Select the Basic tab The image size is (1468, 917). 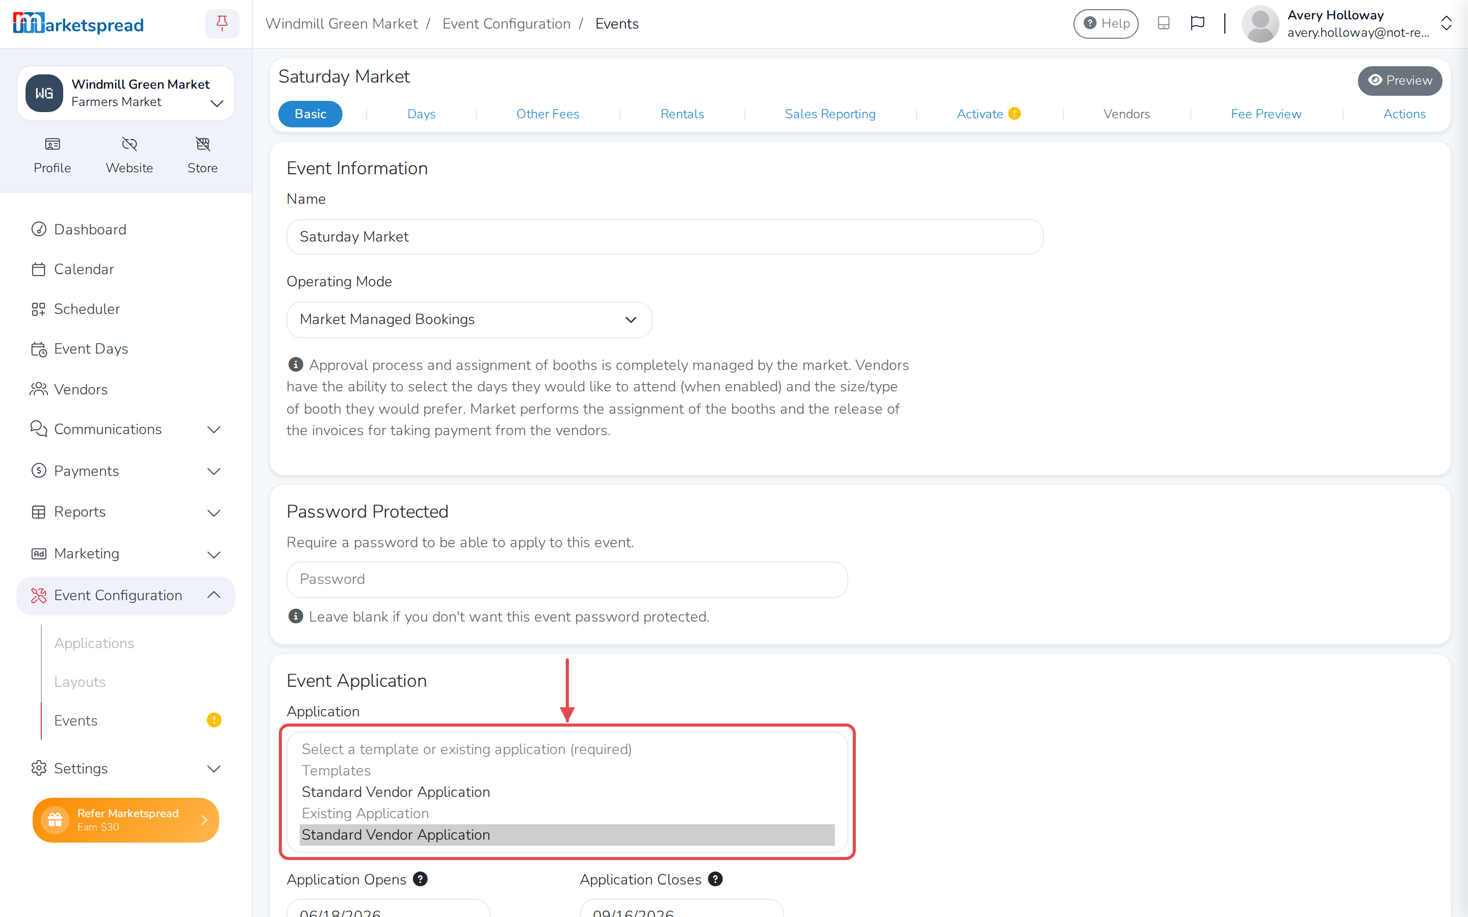[x=310, y=114]
